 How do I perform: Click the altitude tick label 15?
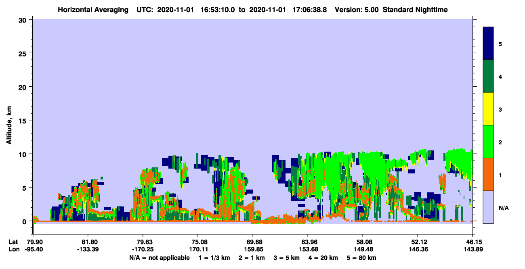pos(23,121)
